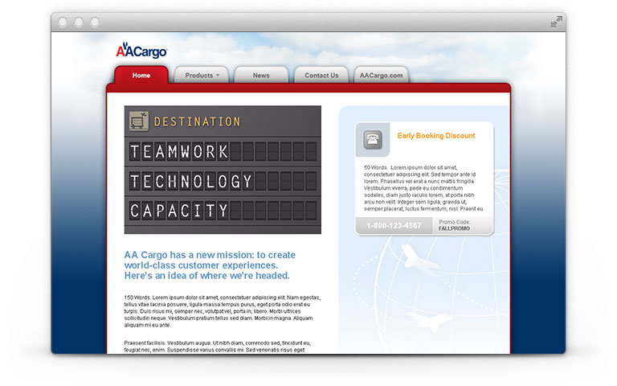Click the Praesent facilisis paragraph
Image resolution: width=617 pixels, height=386 pixels.
point(217,347)
